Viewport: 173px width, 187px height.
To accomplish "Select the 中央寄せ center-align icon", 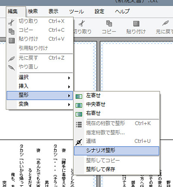I will pyautogui.click(x=79, y=105).
